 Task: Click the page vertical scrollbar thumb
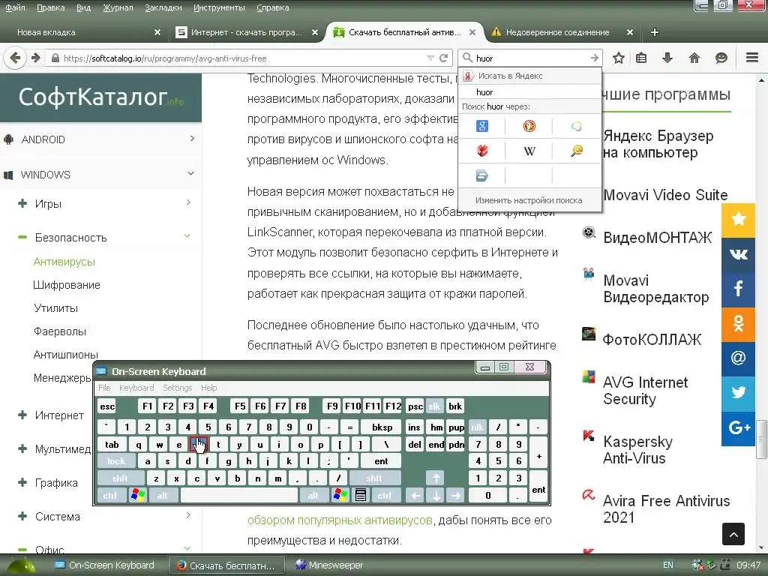pos(761,439)
